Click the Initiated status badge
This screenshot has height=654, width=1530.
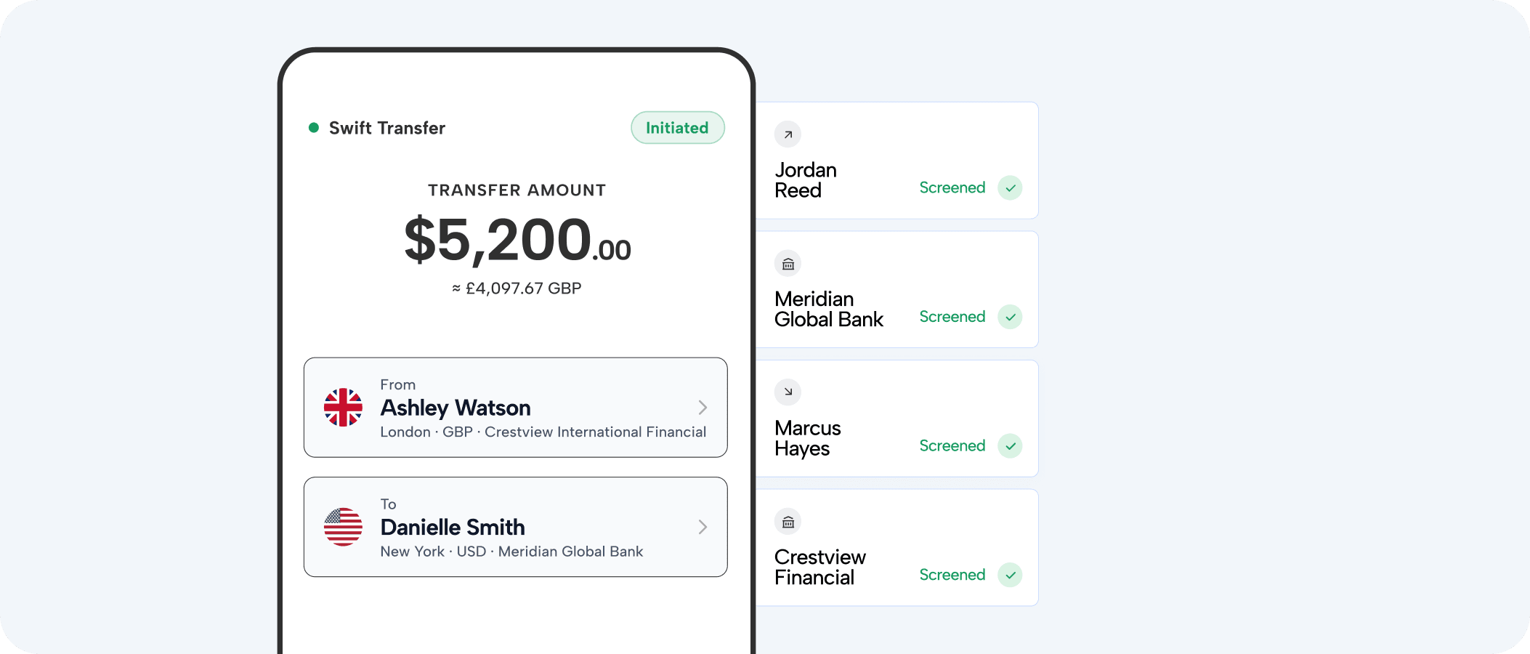pos(677,128)
